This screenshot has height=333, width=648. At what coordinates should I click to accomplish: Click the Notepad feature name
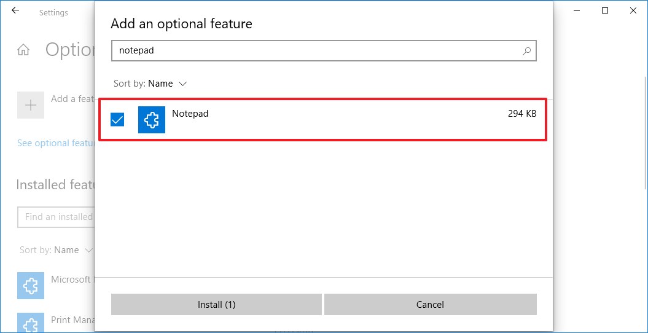[x=190, y=114]
